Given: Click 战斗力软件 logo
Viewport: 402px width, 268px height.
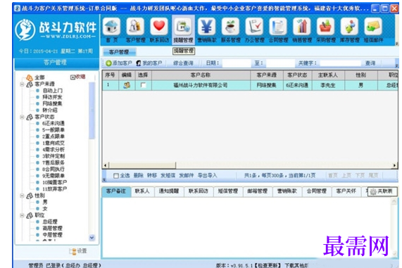Looking at the screenshot, I should [x=56, y=30].
